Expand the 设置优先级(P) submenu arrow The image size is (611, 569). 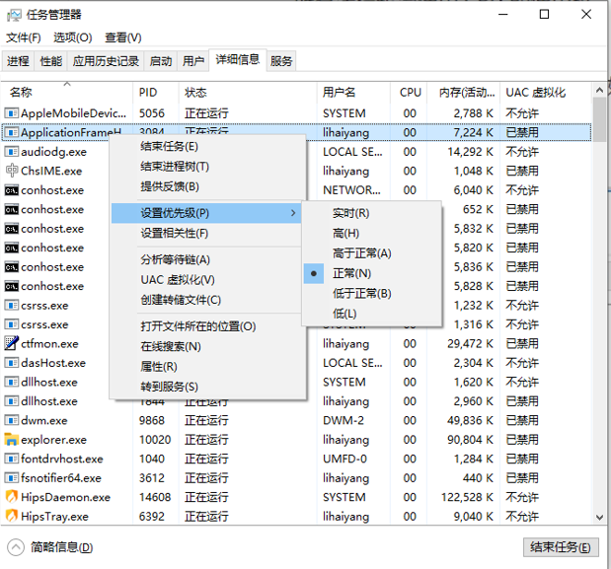pos(293,213)
